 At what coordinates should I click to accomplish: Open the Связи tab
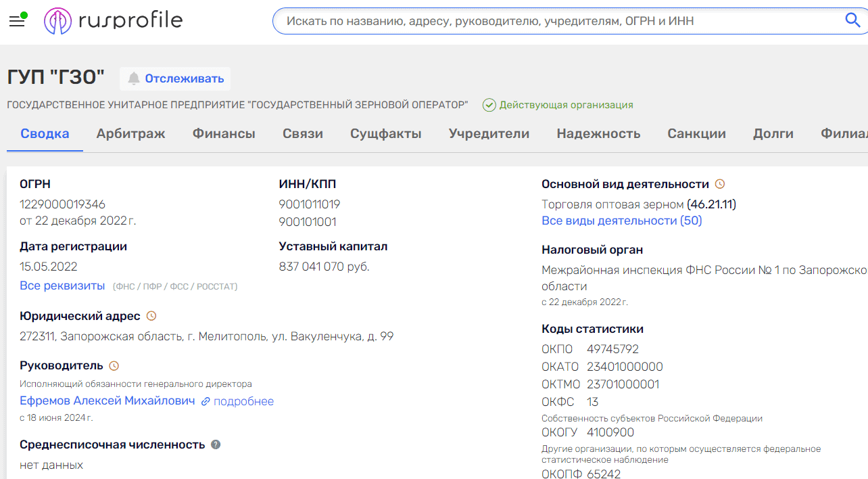click(x=302, y=133)
